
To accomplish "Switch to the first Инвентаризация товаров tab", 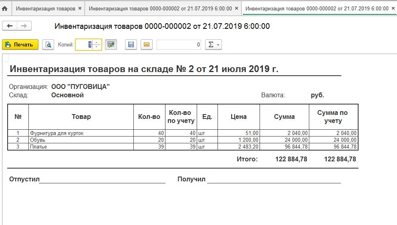I will 45,8.
